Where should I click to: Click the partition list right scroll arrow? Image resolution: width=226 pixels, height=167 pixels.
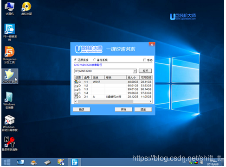[150, 101]
